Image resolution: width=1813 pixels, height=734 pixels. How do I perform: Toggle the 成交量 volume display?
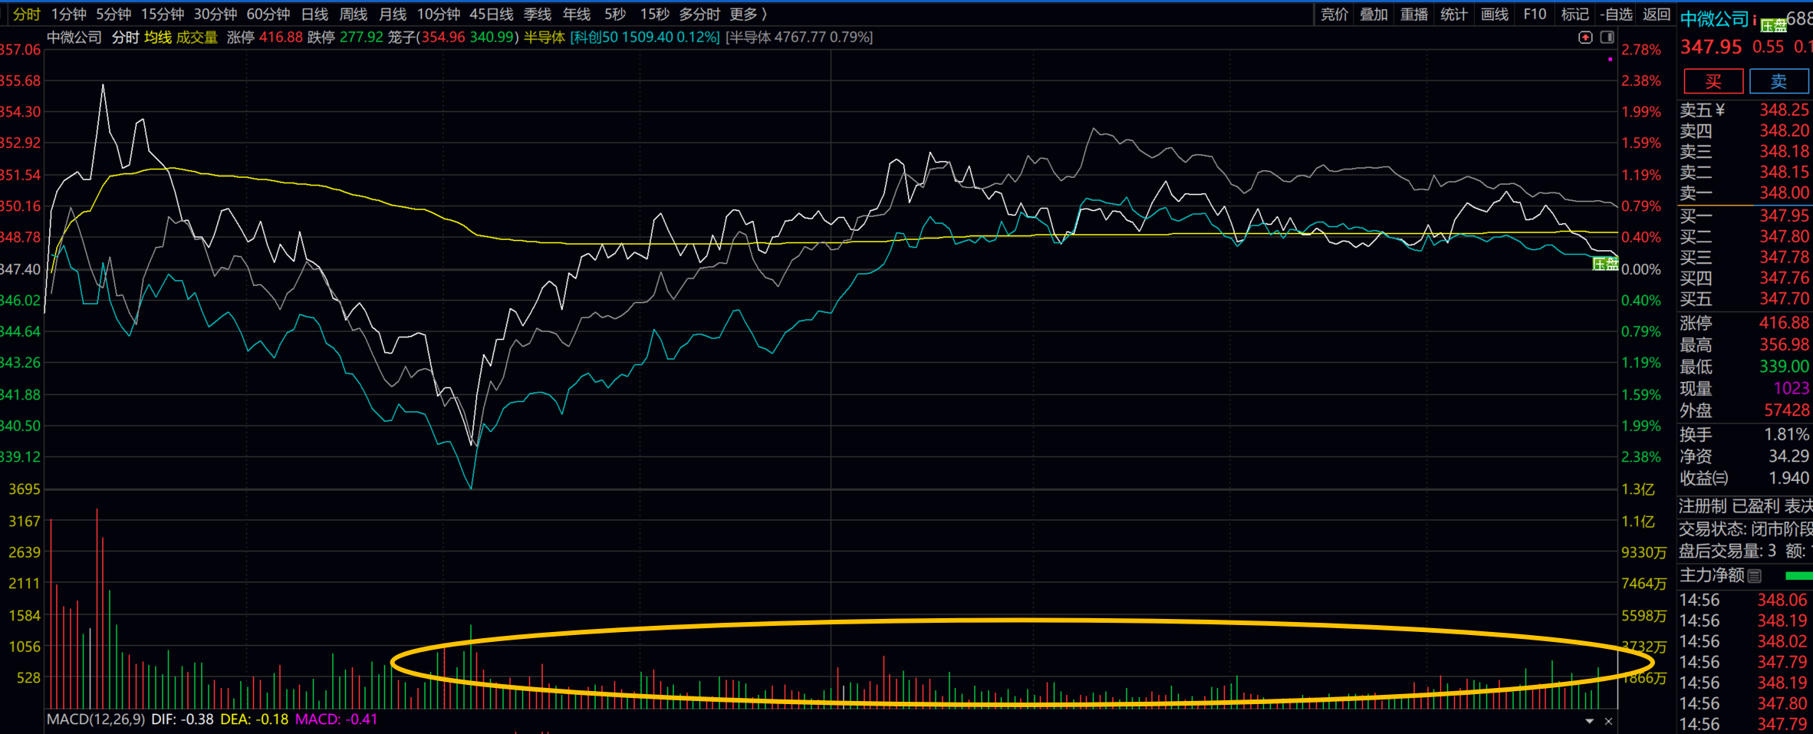click(197, 38)
